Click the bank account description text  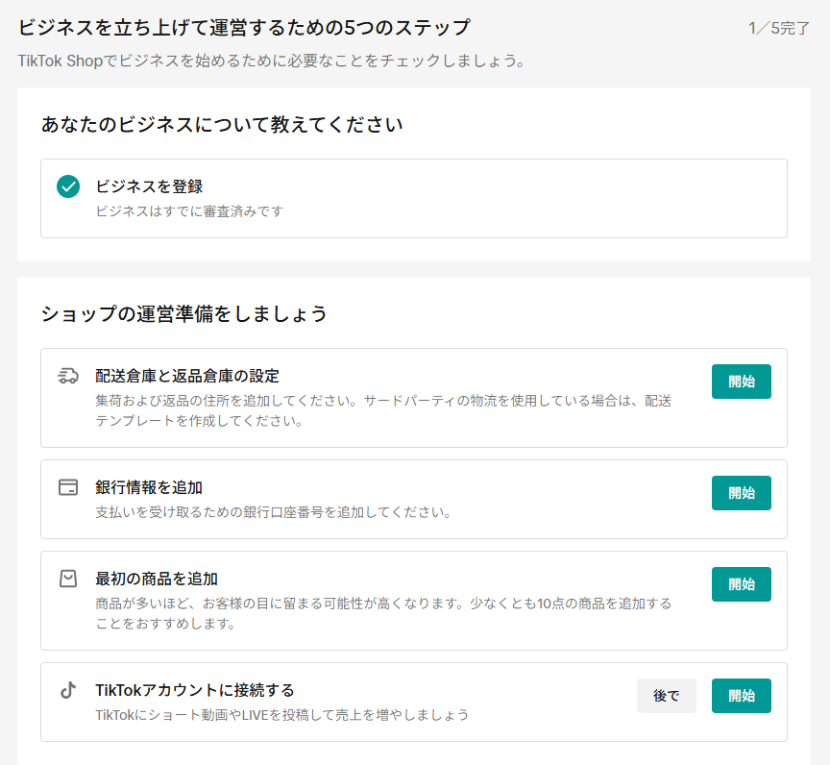(274, 512)
